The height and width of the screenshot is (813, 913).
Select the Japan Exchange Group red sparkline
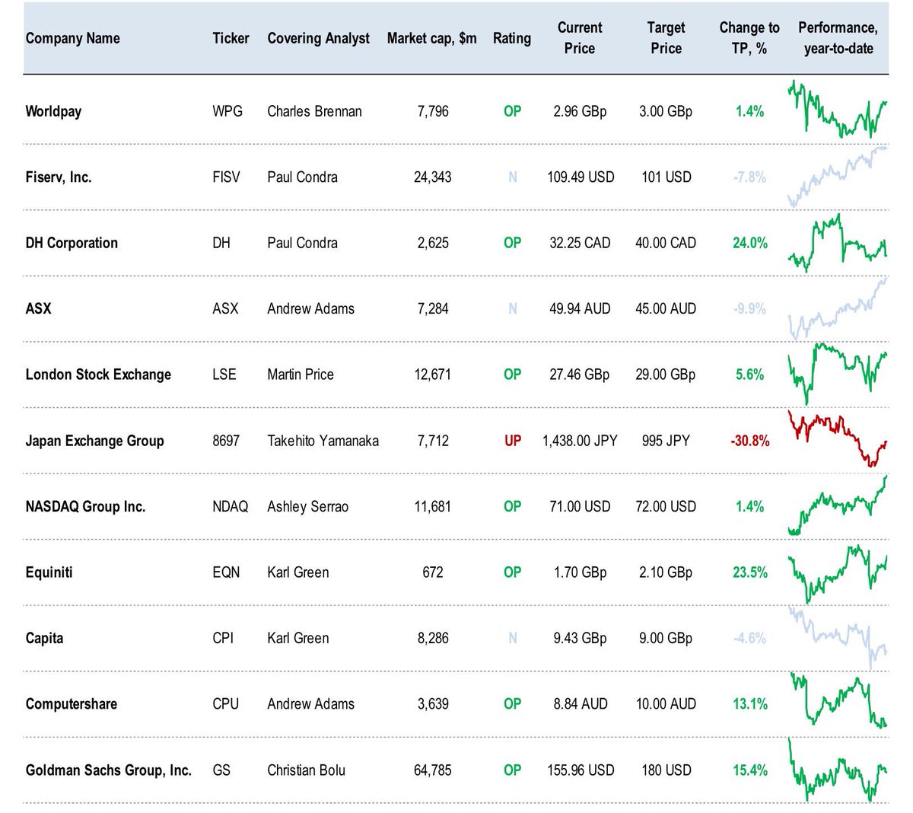click(838, 439)
